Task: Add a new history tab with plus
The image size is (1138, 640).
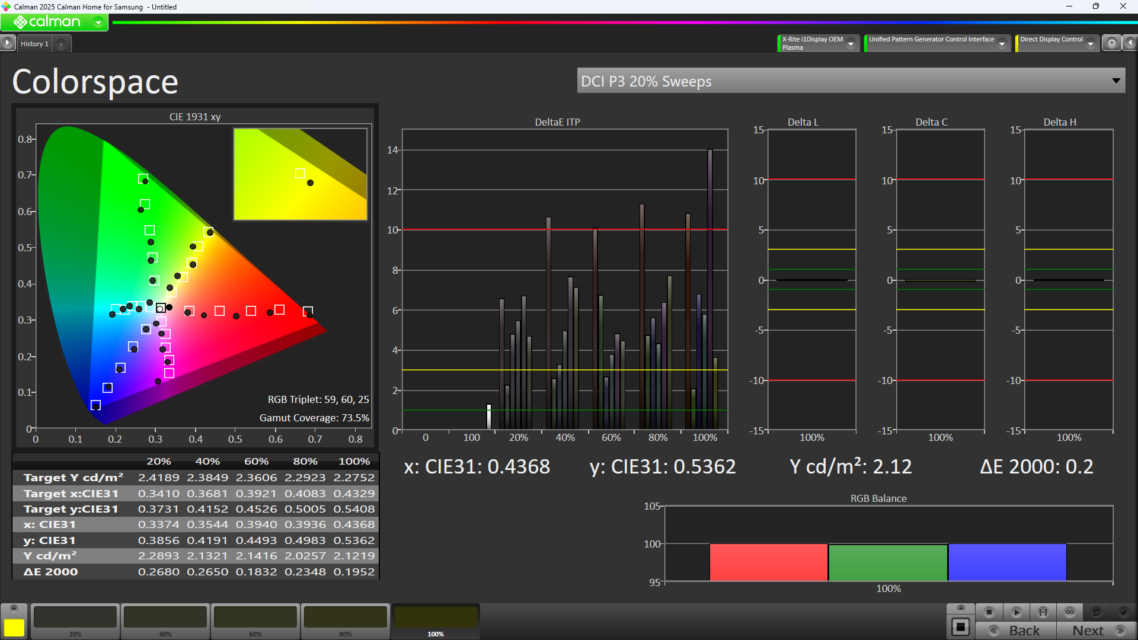Action: (x=61, y=44)
